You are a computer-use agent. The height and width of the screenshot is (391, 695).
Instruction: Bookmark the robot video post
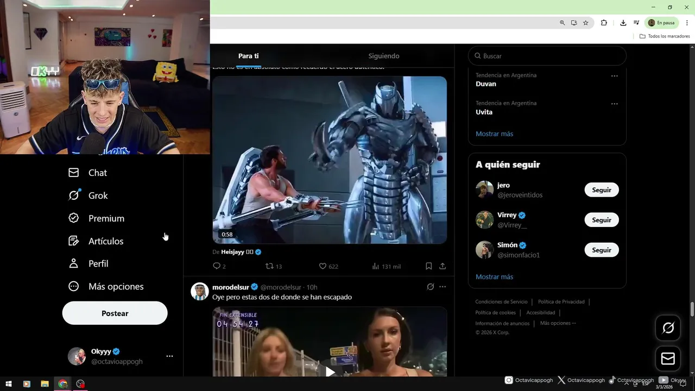tap(429, 266)
